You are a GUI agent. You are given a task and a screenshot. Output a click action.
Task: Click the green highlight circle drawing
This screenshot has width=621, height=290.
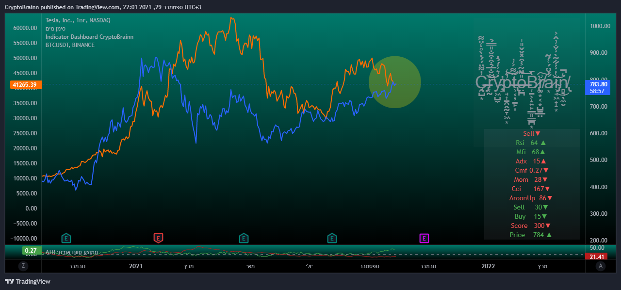[x=394, y=82]
